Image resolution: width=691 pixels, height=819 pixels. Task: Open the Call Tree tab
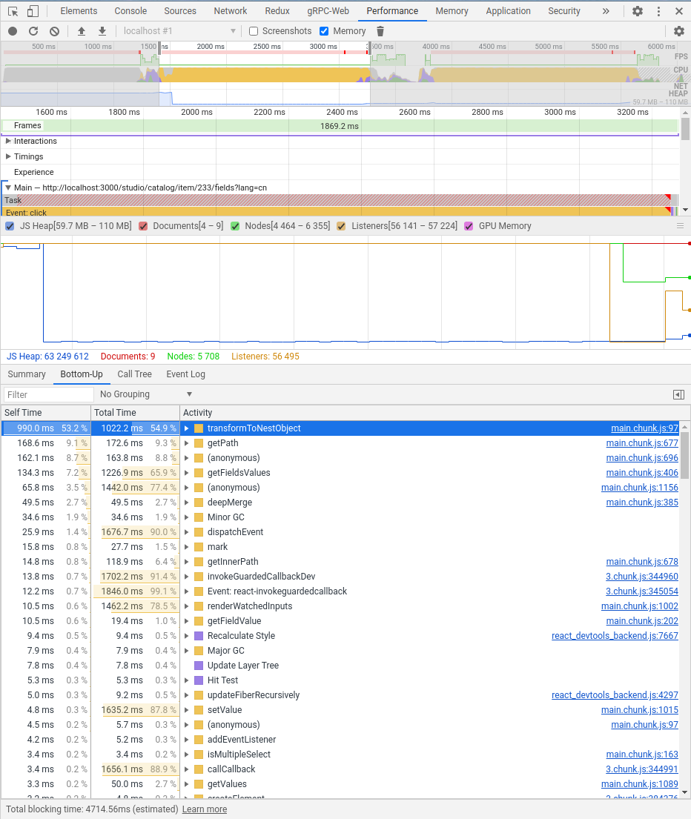click(x=134, y=374)
